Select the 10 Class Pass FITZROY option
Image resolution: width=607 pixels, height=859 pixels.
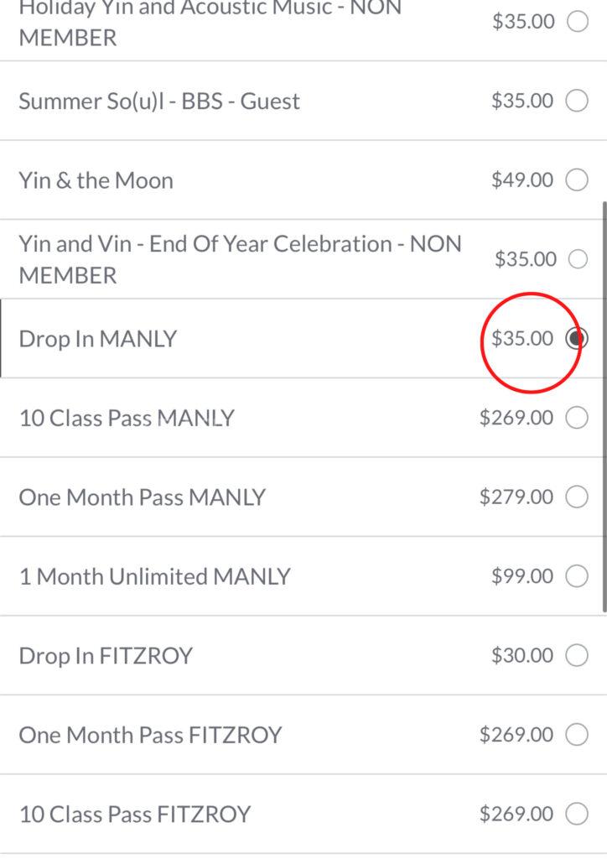coord(577,814)
